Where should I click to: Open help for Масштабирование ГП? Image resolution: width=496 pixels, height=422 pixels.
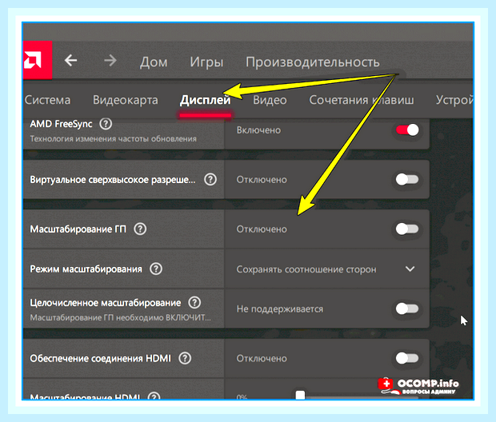(140, 229)
